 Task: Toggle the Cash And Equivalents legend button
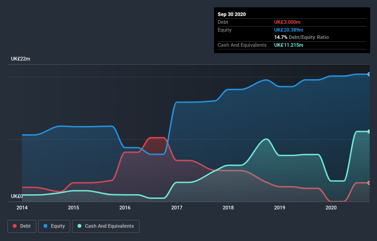pos(106,226)
